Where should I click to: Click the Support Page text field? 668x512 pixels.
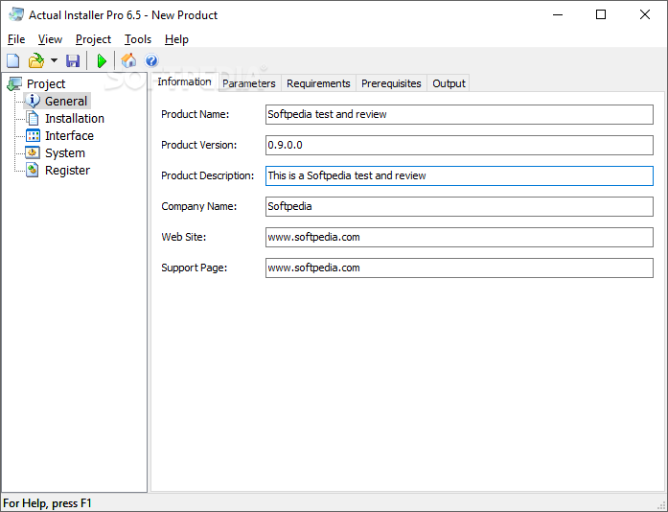(x=459, y=268)
